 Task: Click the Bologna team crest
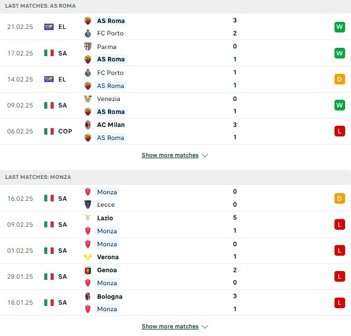(x=88, y=296)
